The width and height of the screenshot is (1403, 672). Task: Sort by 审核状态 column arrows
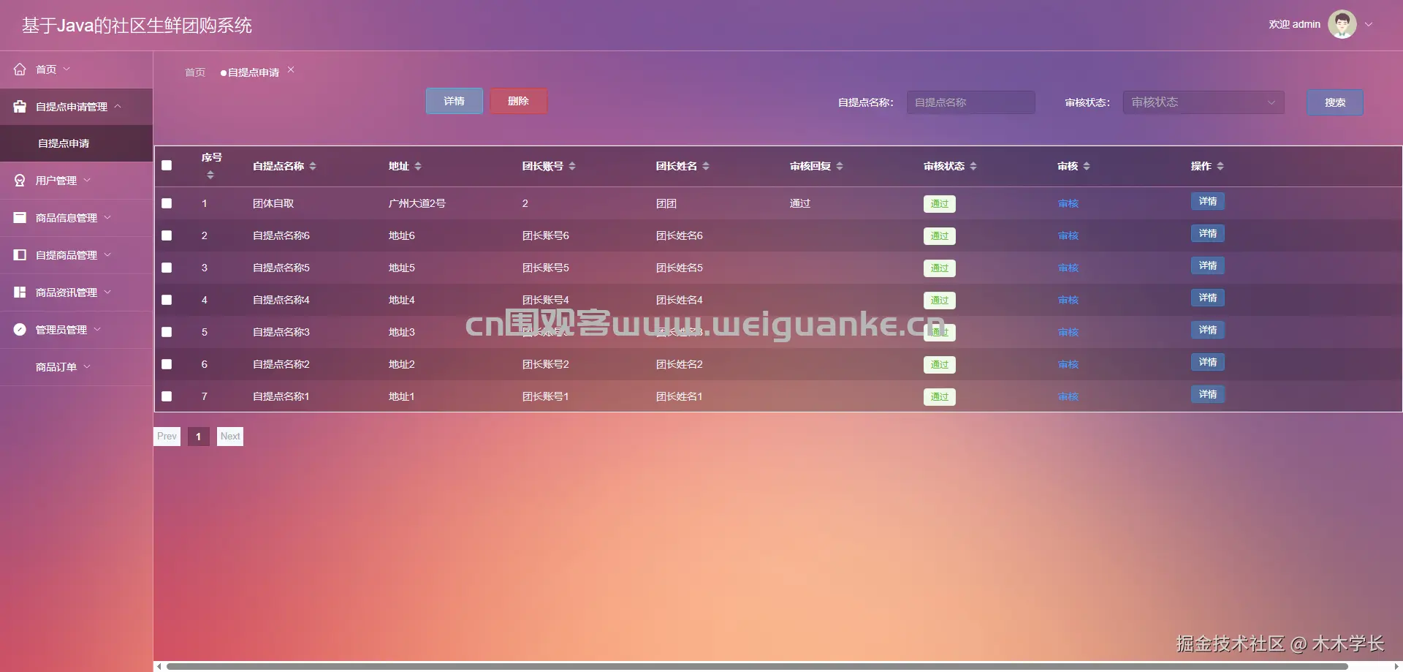[x=973, y=167]
